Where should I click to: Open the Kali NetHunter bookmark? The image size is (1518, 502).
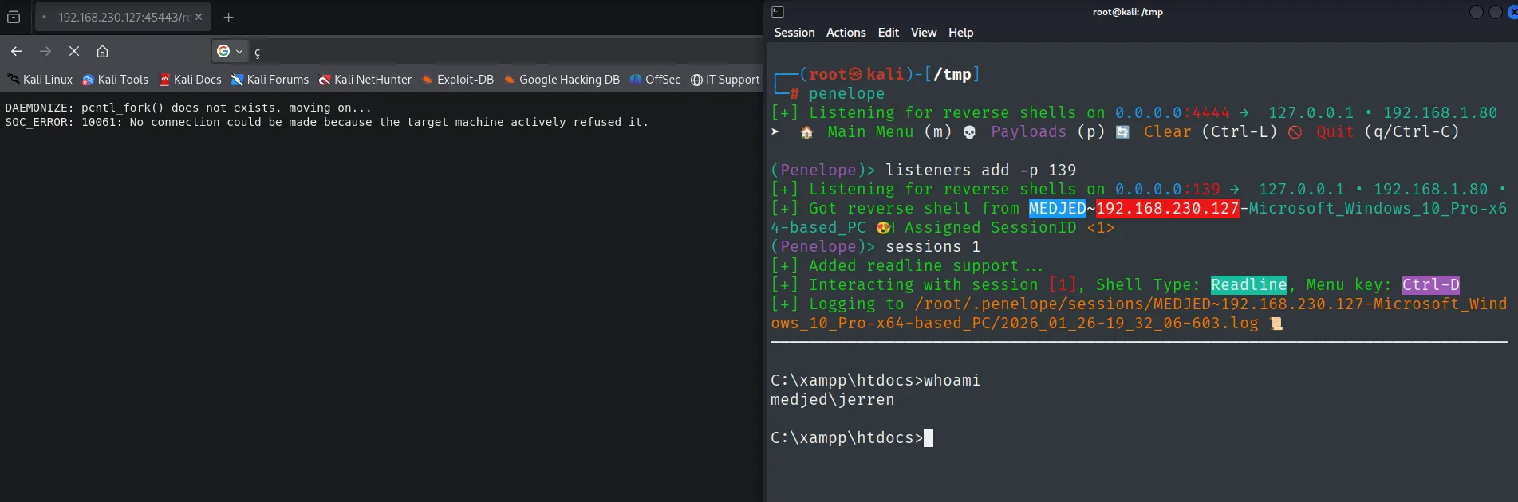(x=365, y=80)
